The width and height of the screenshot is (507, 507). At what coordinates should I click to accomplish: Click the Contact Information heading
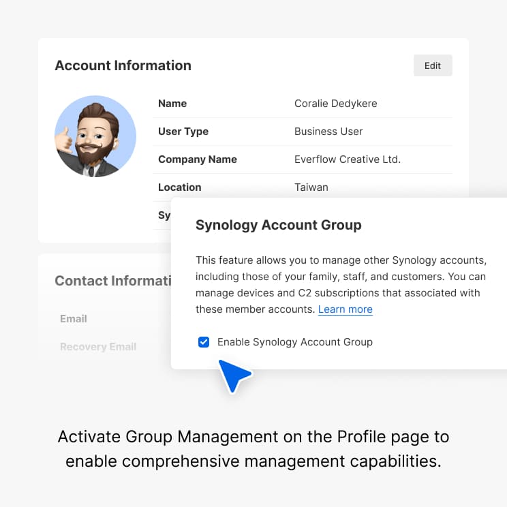click(x=113, y=281)
